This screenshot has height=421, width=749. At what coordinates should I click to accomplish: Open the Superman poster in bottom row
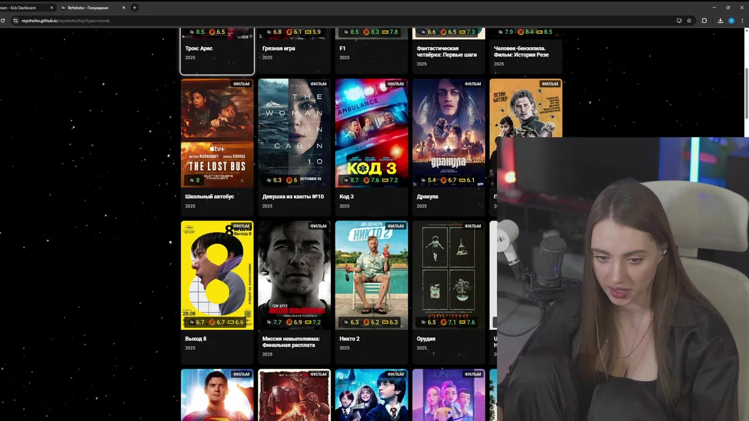[x=217, y=395]
